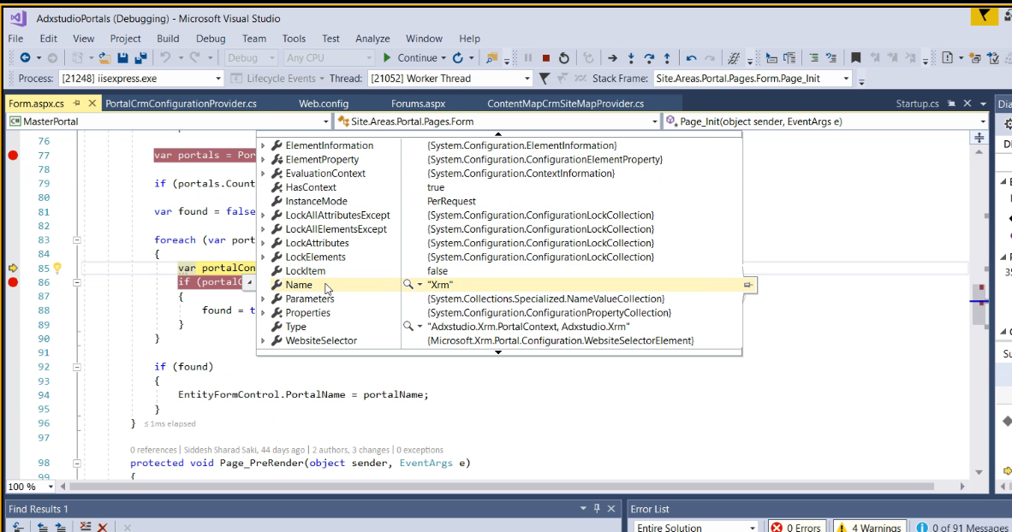Stop debugging with the red square
The width and height of the screenshot is (1012, 532).
pos(546,58)
